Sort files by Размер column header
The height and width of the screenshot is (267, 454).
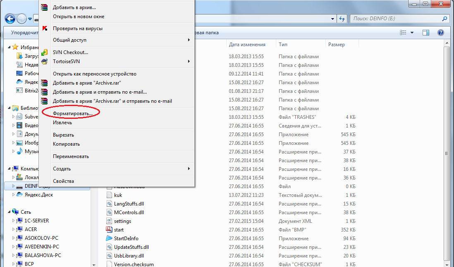(336, 45)
